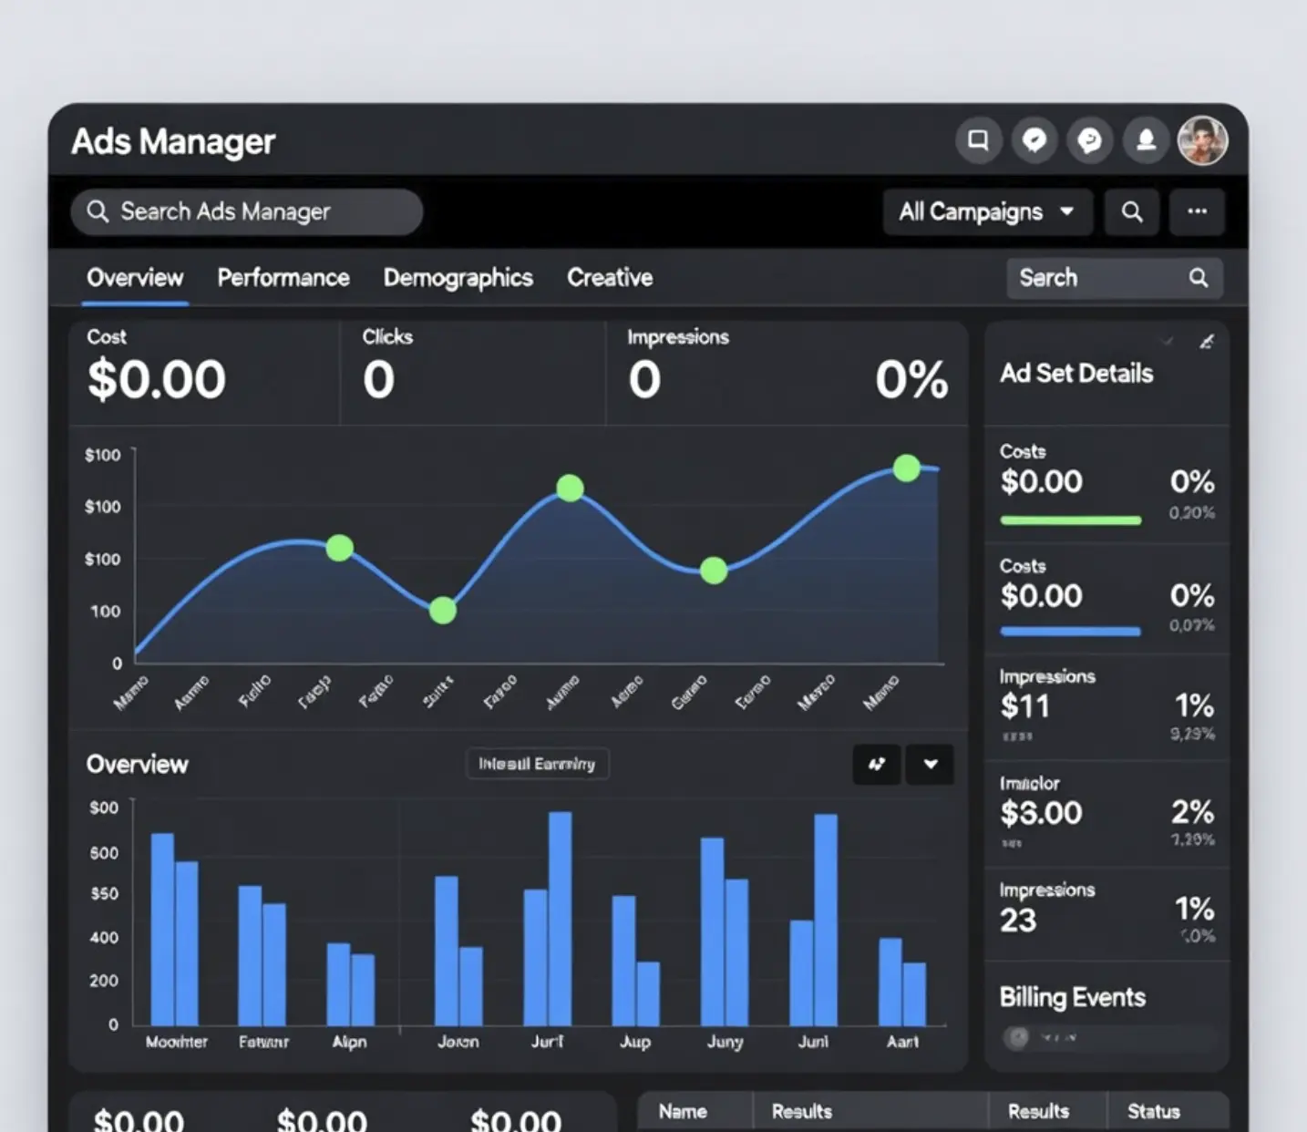The height and width of the screenshot is (1132, 1307).
Task: Click the "Moorhter" label on the bar chart
Action: (x=177, y=1041)
